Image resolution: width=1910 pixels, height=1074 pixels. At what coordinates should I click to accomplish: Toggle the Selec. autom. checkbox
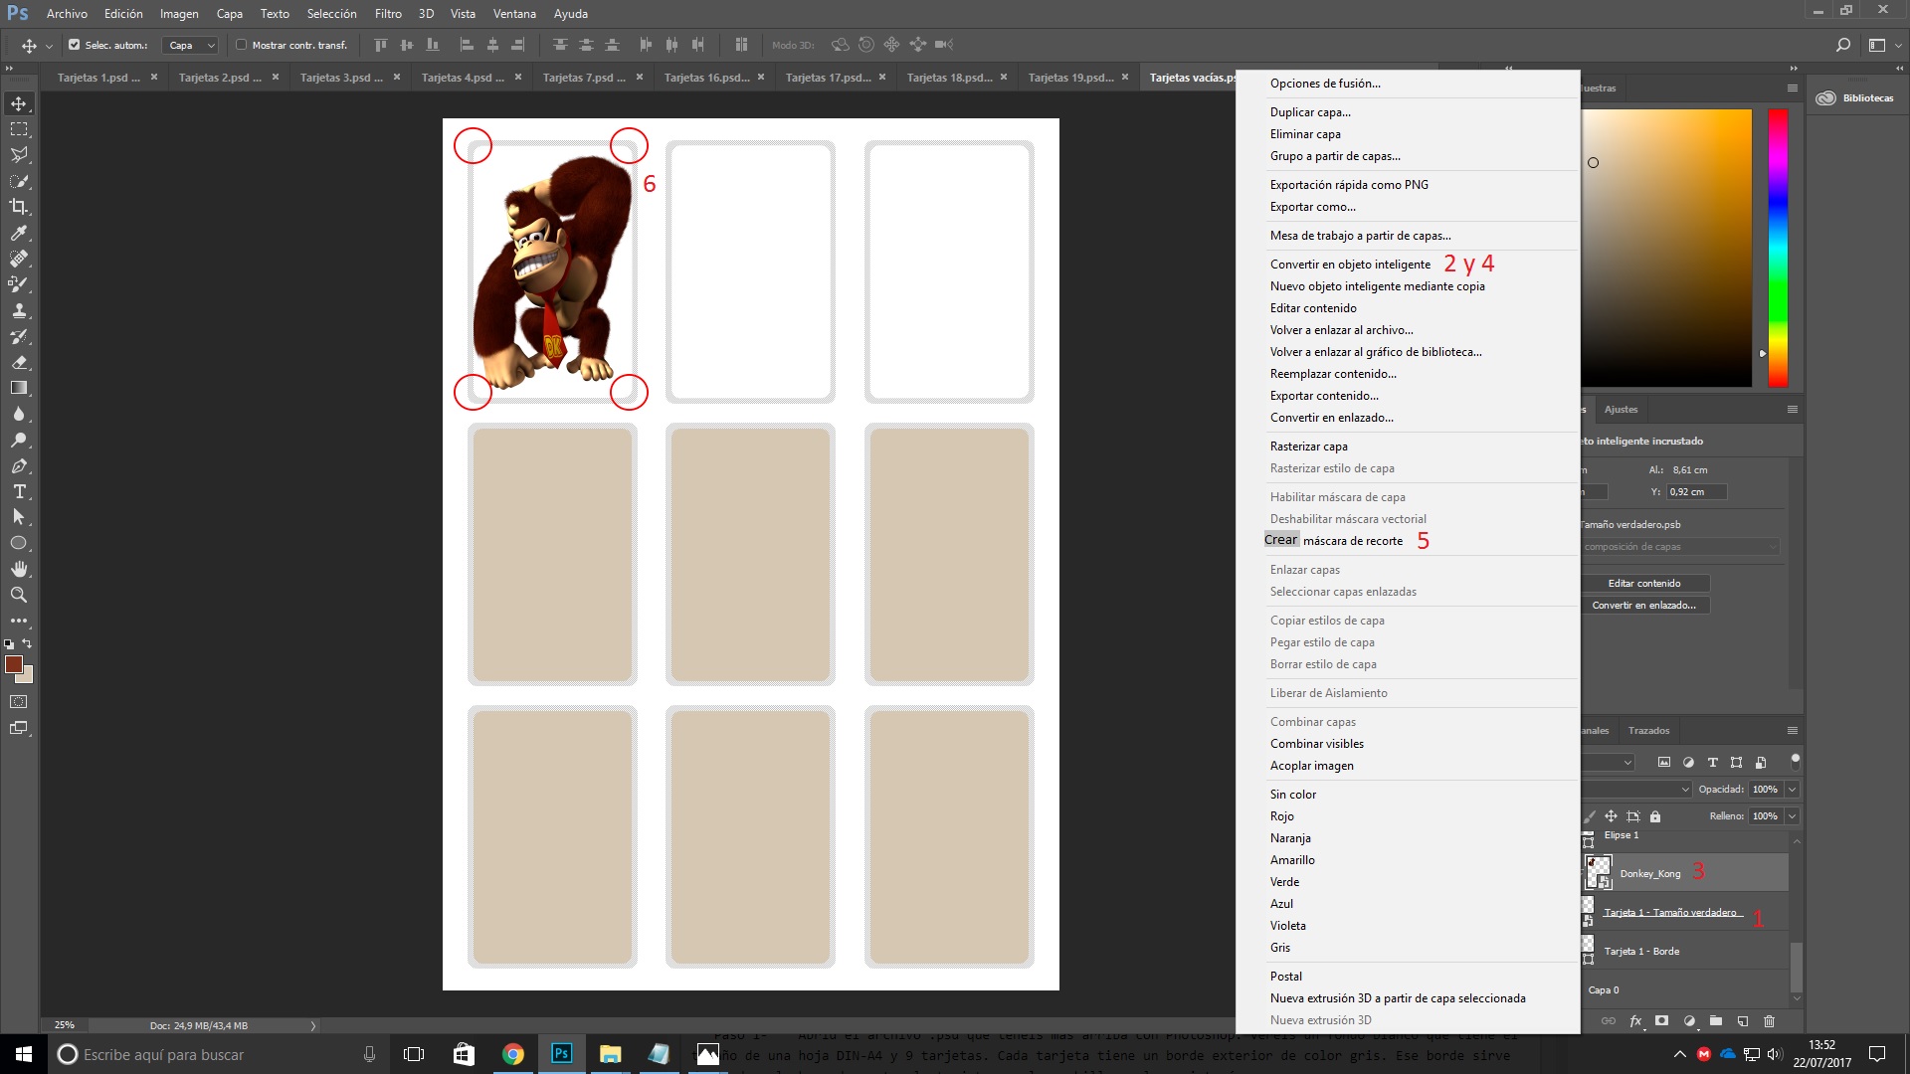[x=74, y=45]
